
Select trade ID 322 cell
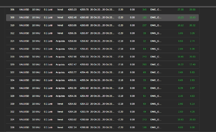pos(12,72)
